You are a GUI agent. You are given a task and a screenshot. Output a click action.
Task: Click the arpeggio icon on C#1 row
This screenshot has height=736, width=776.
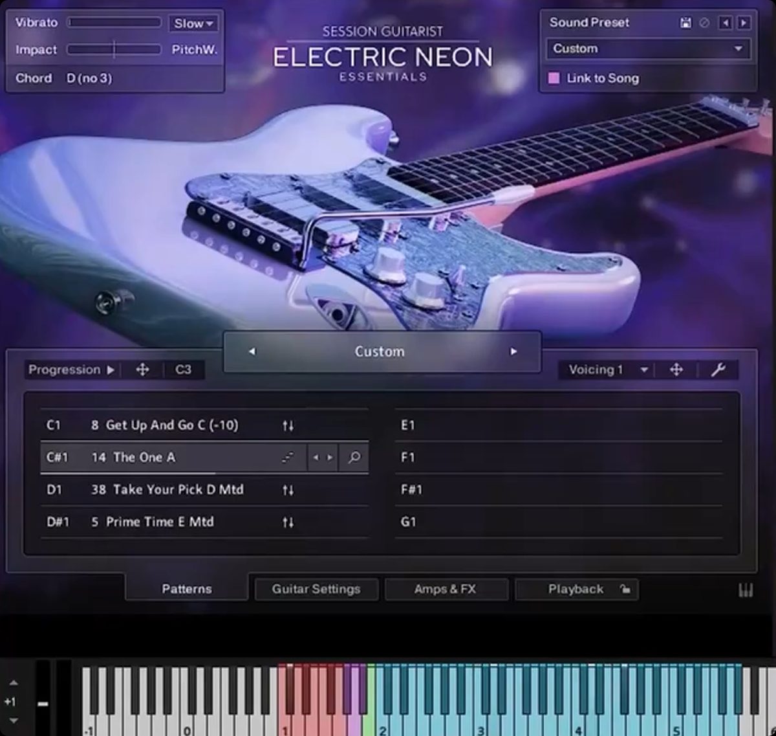point(288,458)
